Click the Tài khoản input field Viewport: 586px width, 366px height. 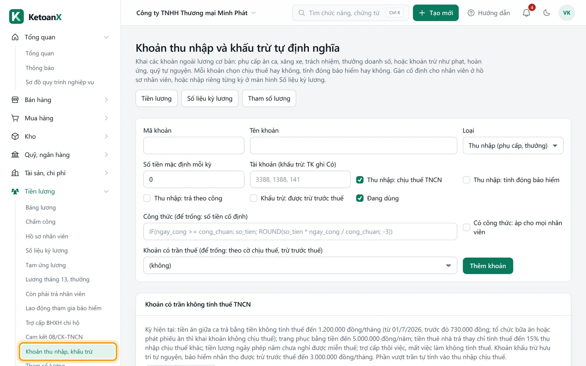click(300, 179)
